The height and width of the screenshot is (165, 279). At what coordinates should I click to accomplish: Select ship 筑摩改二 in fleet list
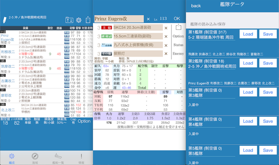click(x=8, y=66)
